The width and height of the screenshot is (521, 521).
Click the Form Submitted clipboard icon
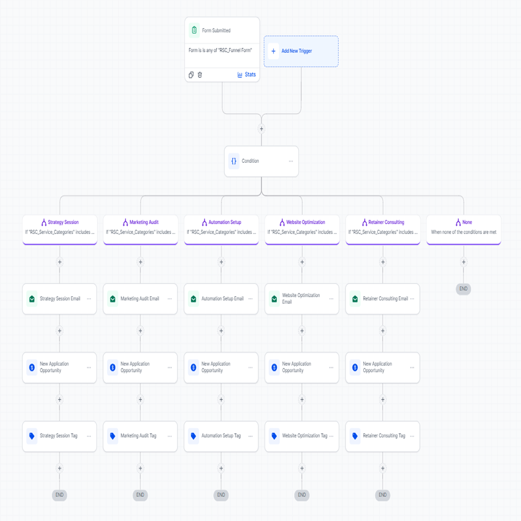point(194,30)
